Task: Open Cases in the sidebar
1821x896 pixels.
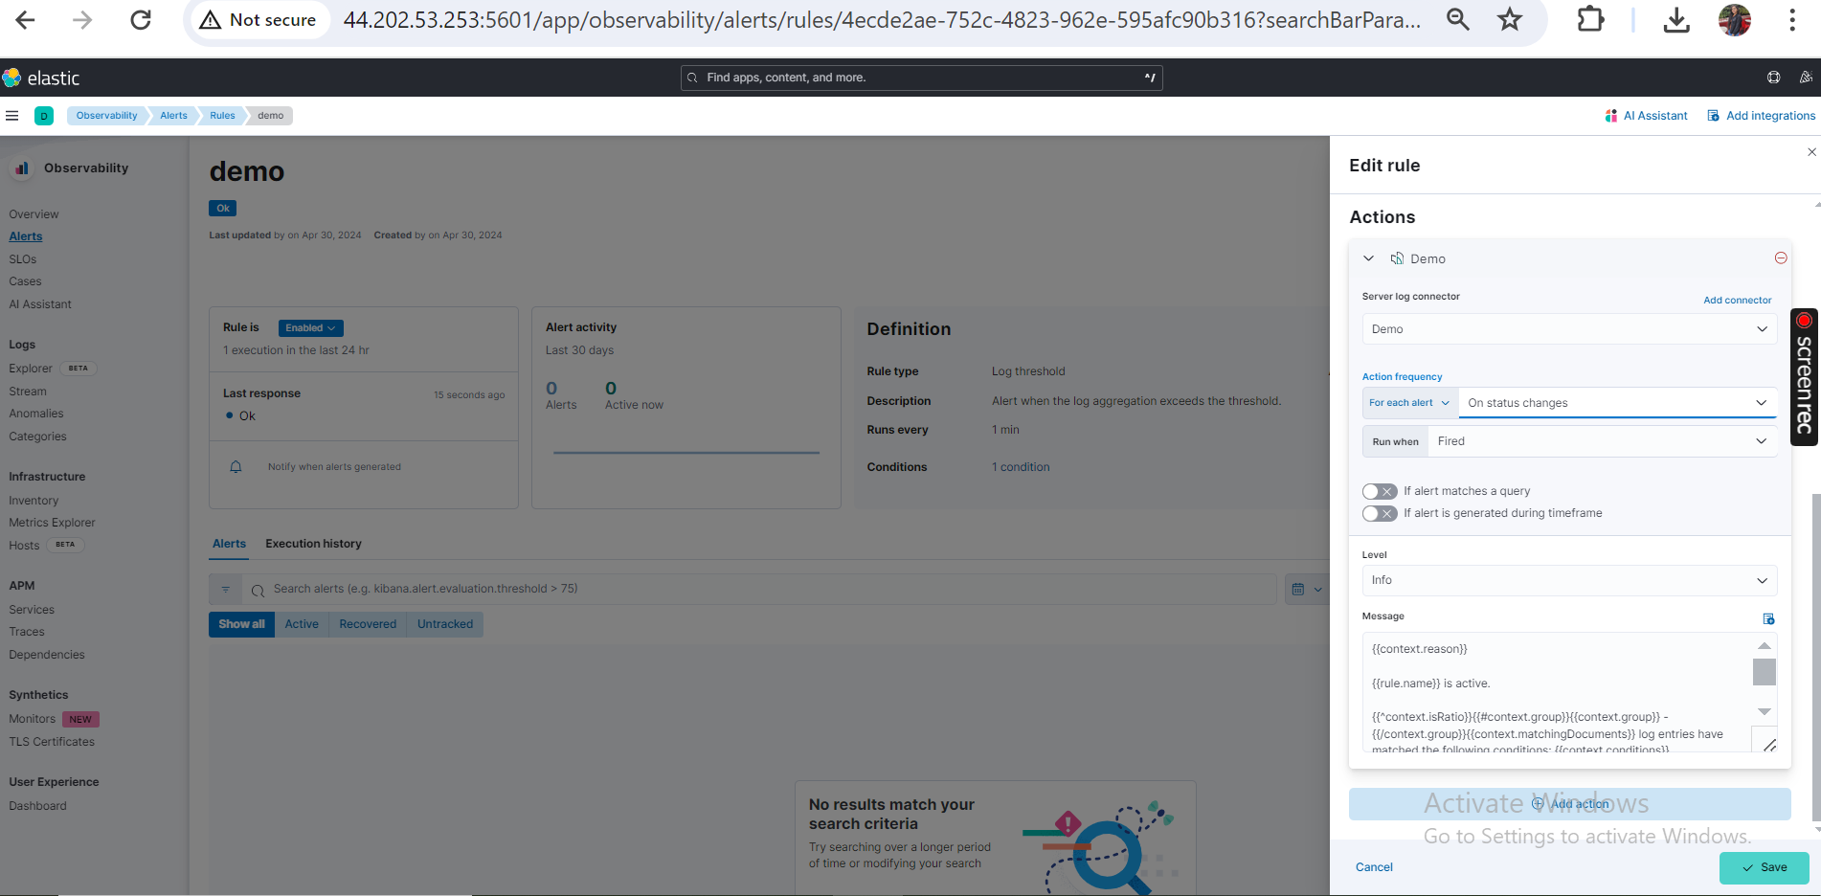Action: [25, 281]
